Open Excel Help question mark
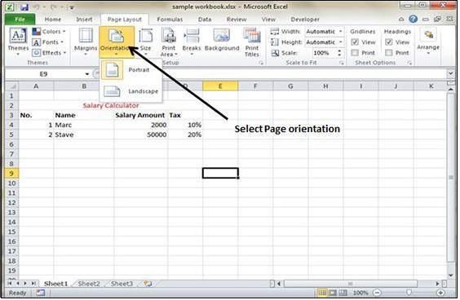 (413, 20)
